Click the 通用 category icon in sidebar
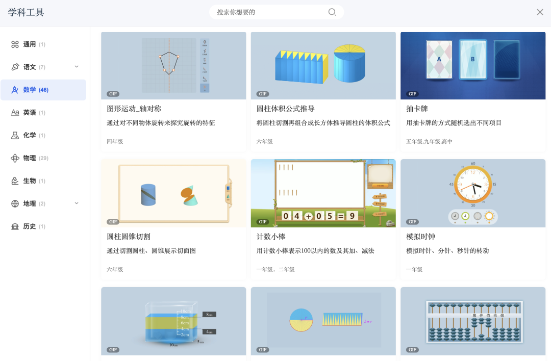 point(15,44)
